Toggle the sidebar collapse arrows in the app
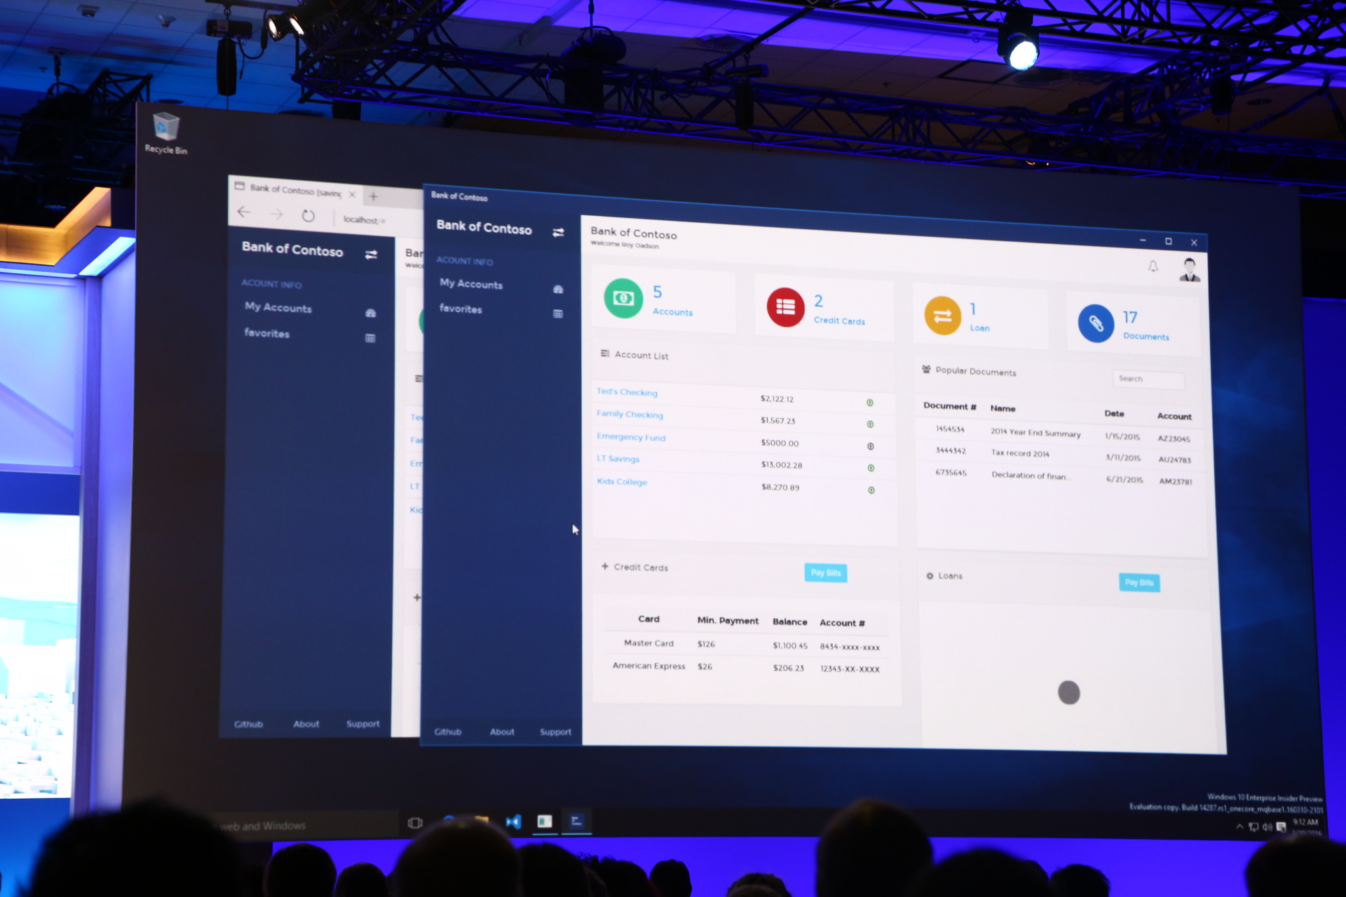 pyautogui.click(x=558, y=233)
